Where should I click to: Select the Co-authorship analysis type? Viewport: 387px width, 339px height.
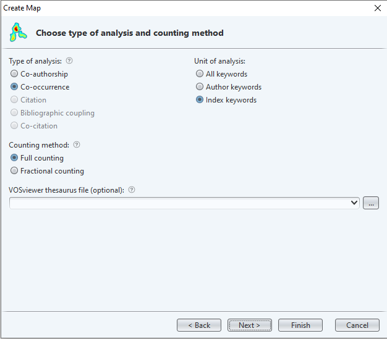coord(15,74)
